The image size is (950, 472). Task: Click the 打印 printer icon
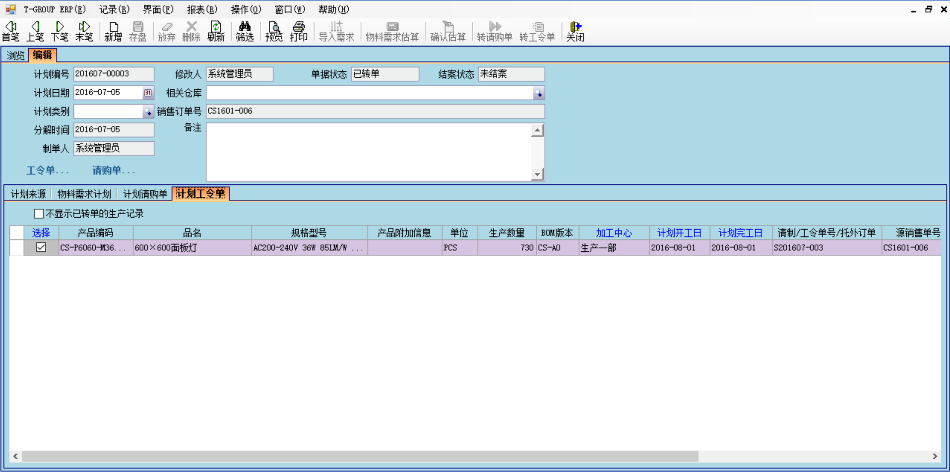click(x=299, y=31)
